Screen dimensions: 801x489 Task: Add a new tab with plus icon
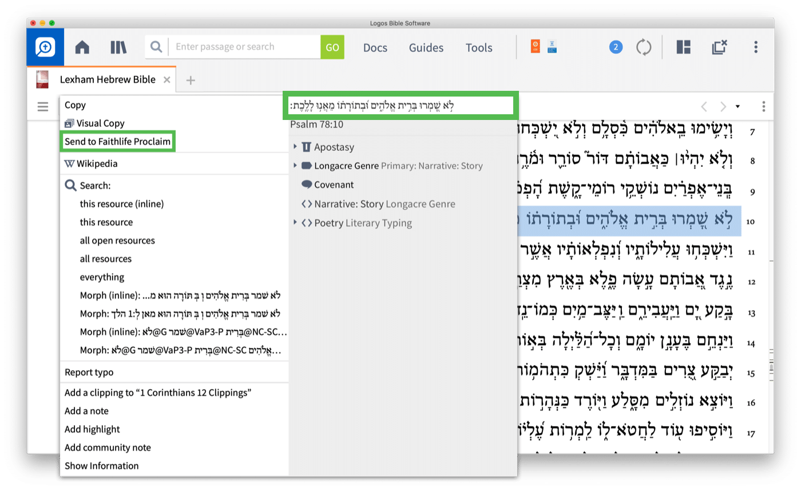(x=191, y=81)
